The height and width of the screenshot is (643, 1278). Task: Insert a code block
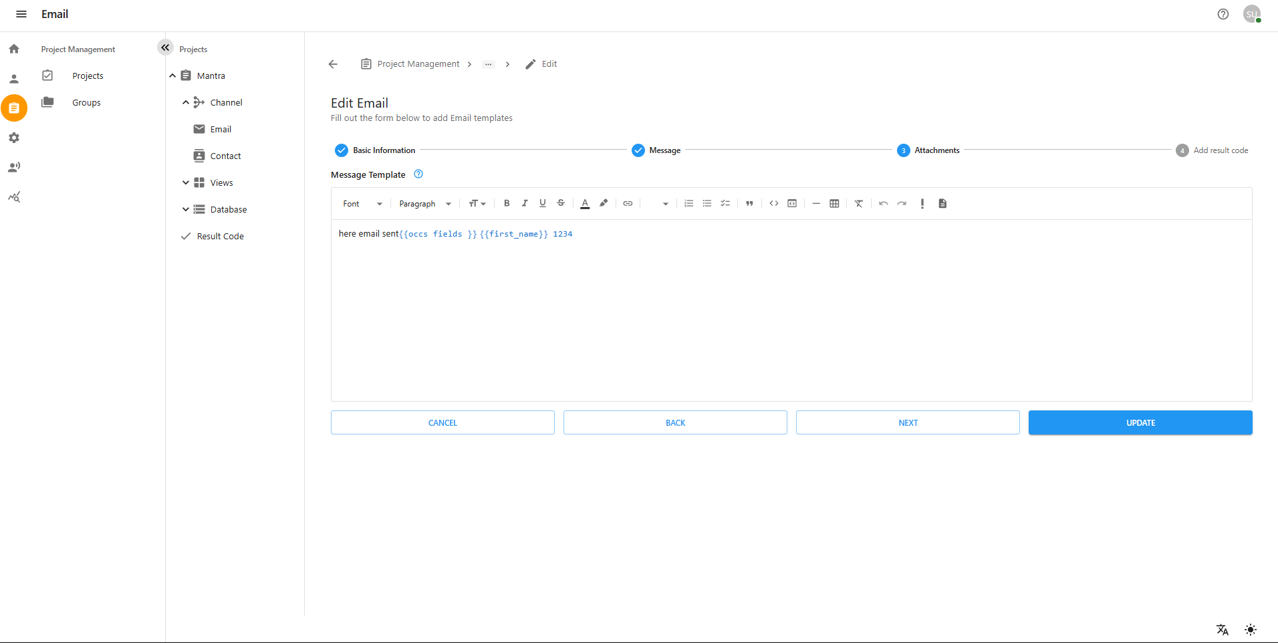(x=792, y=203)
